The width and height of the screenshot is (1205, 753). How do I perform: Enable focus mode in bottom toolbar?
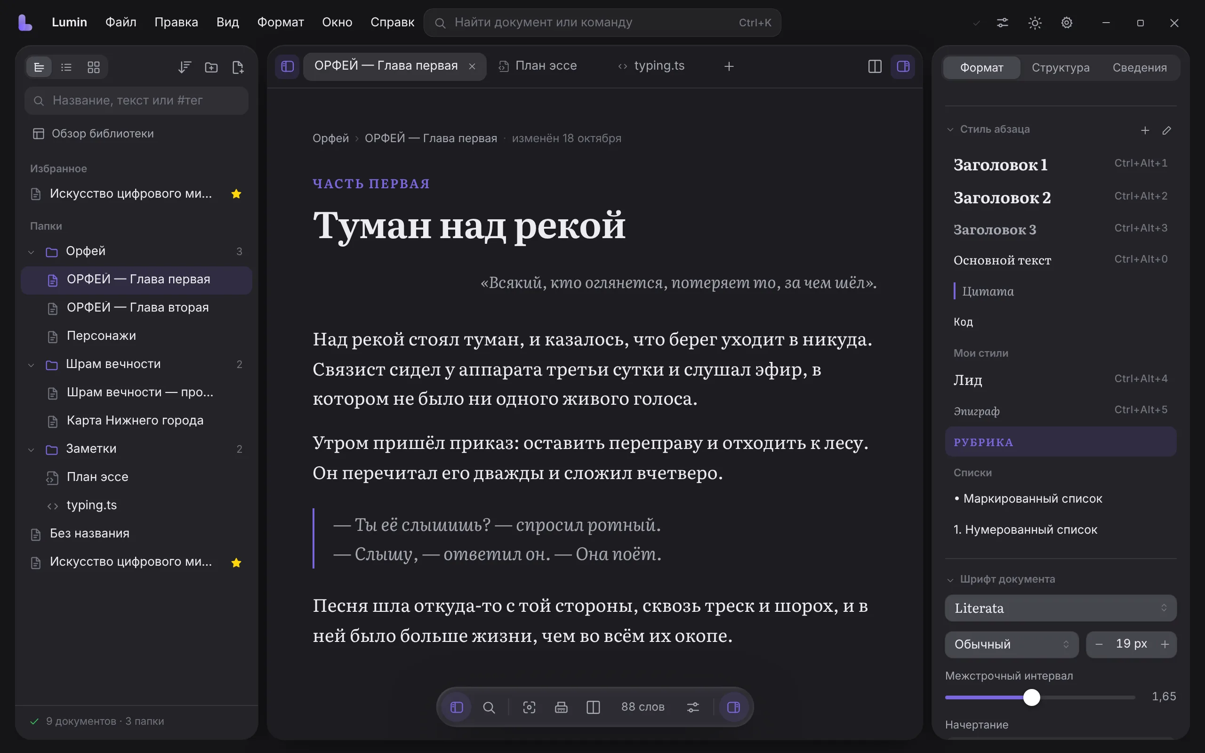[x=529, y=707]
